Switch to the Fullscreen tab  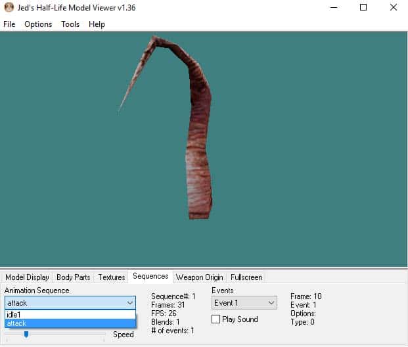(246, 277)
